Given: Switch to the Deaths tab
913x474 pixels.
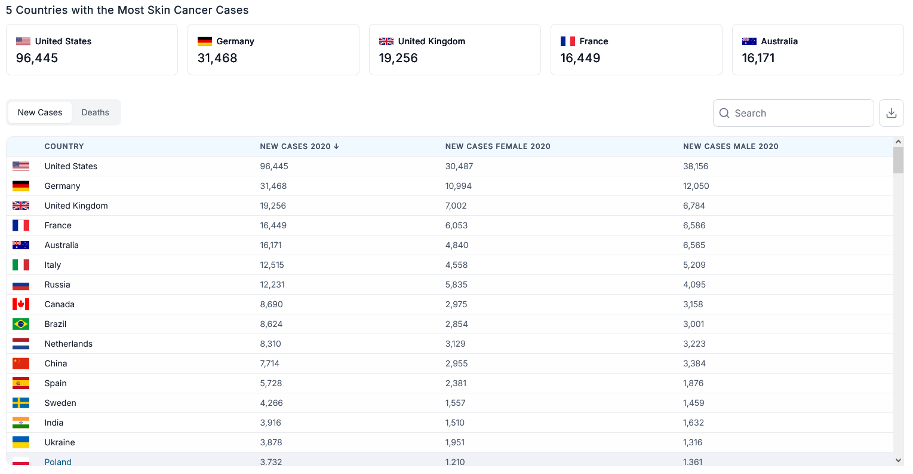Looking at the screenshot, I should coord(96,112).
